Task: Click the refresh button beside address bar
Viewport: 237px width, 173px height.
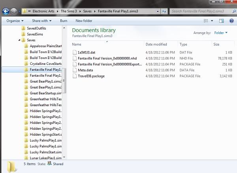Action: [x=164, y=11]
